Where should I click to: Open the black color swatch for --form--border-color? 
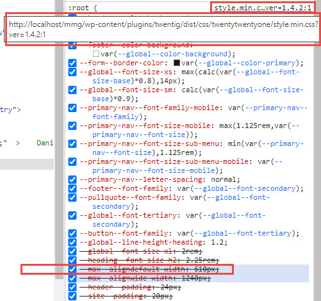tap(177, 63)
